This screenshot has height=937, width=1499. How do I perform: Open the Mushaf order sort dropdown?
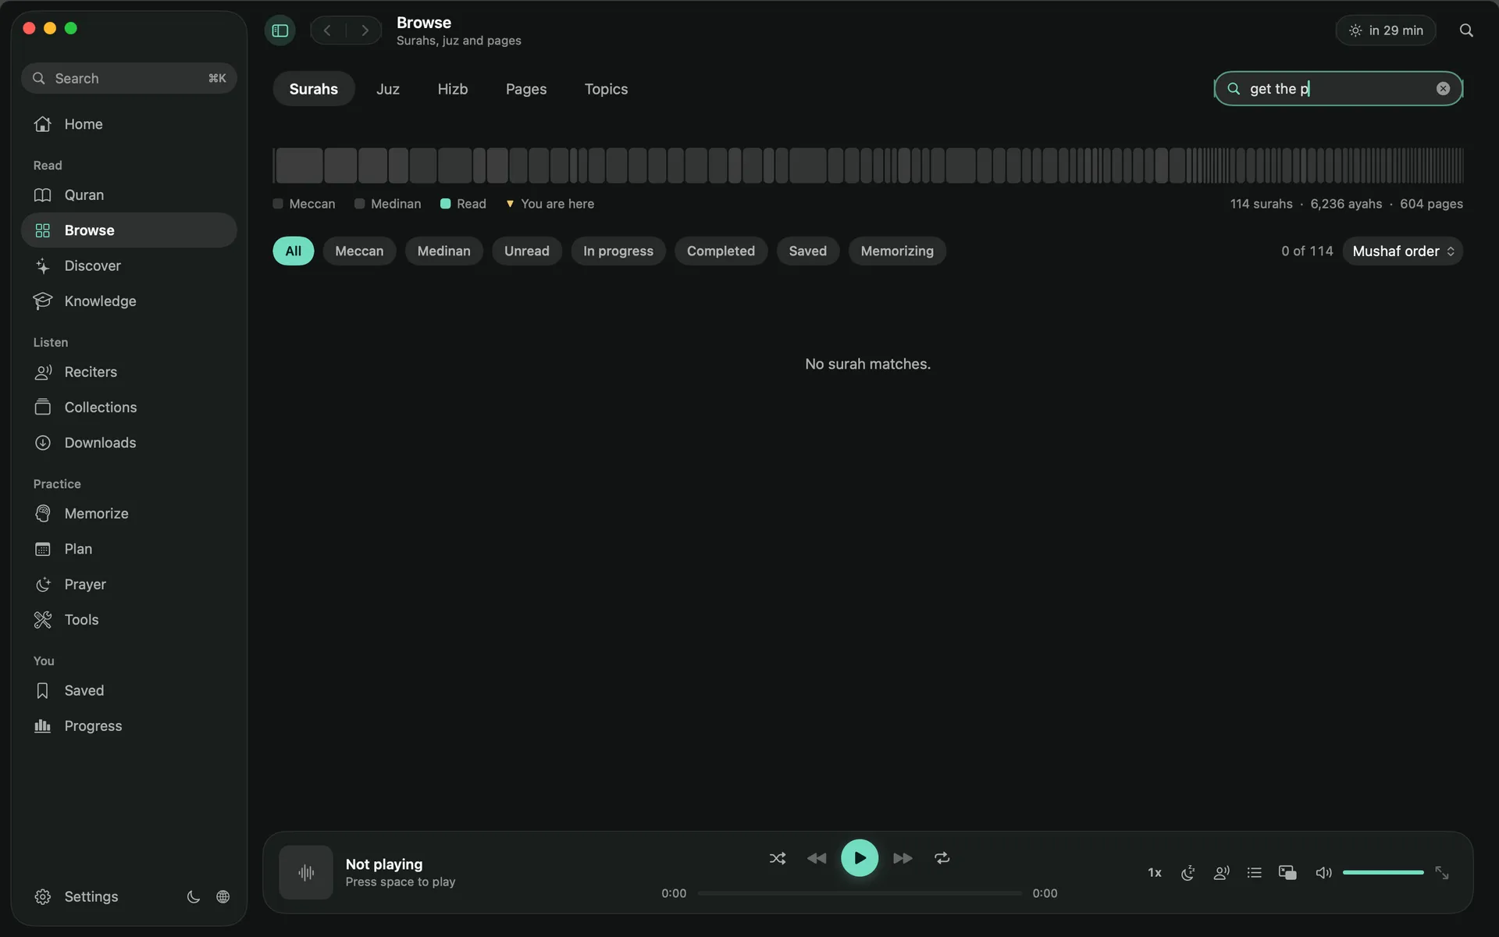click(1403, 251)
